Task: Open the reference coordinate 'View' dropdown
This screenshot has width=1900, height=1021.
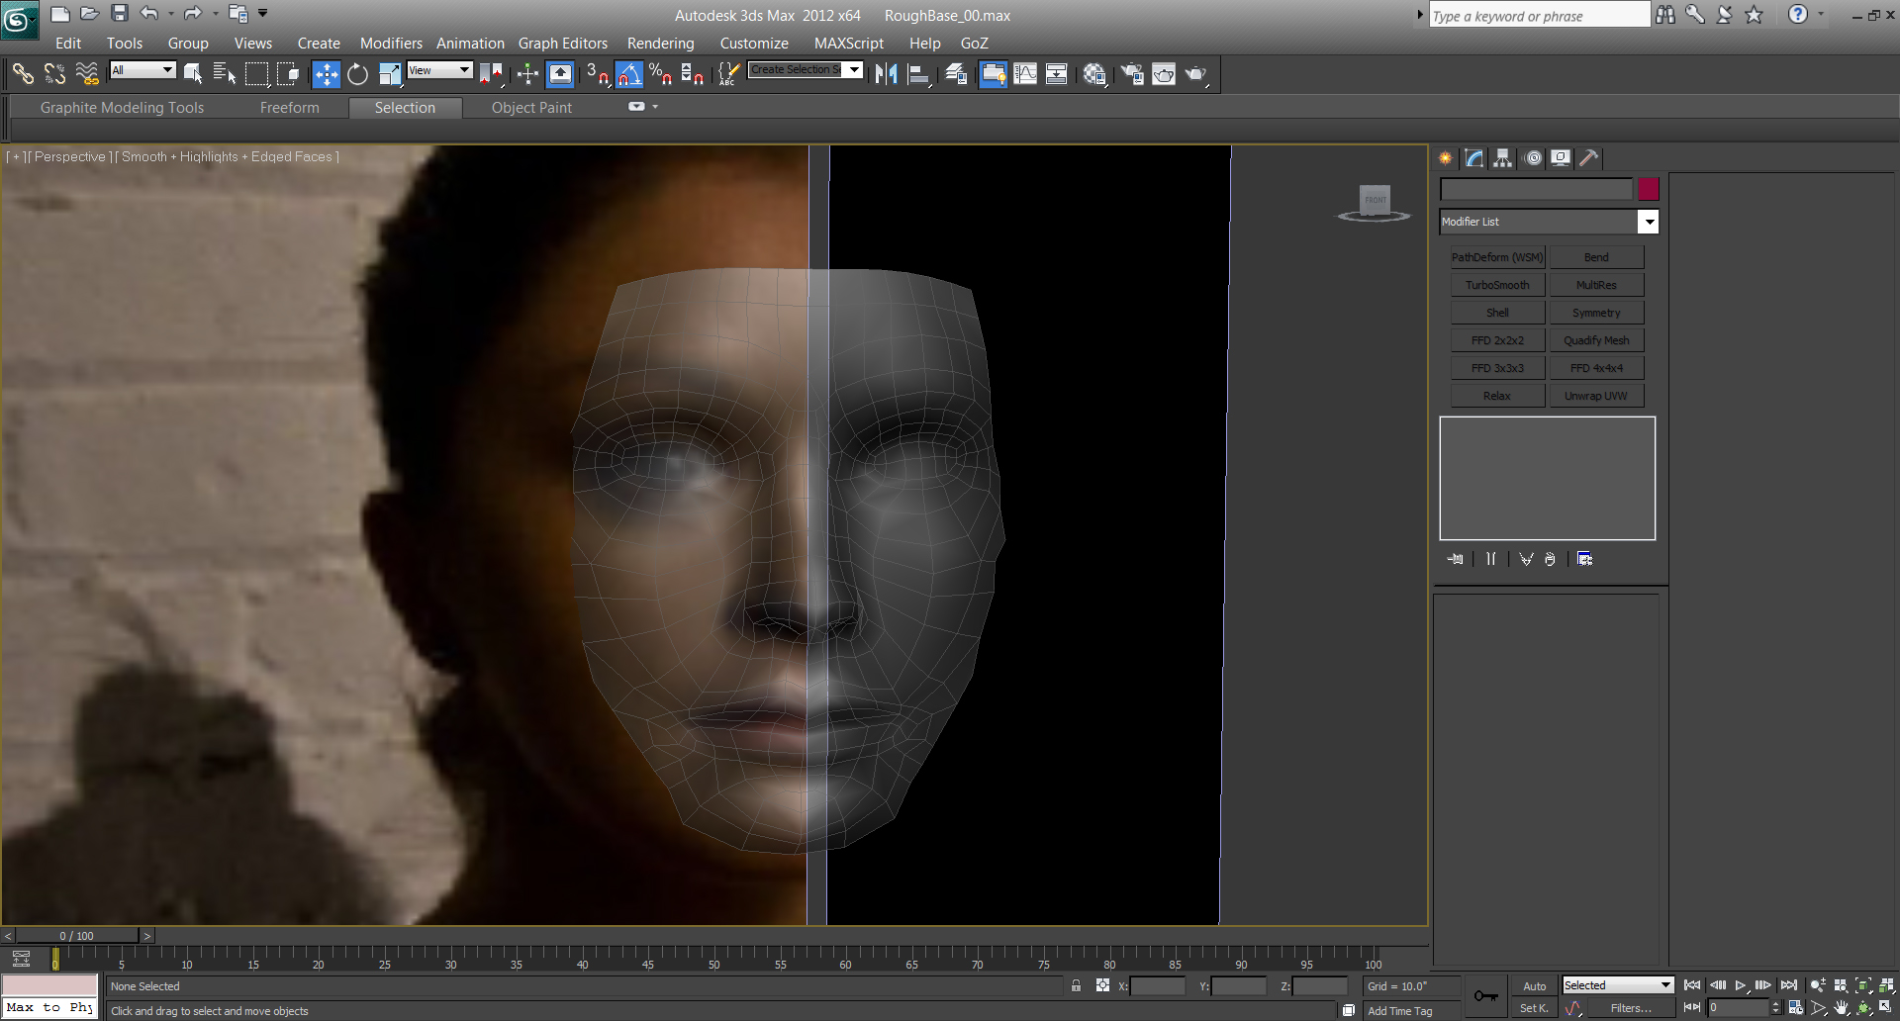Action: tap(439, 70)
